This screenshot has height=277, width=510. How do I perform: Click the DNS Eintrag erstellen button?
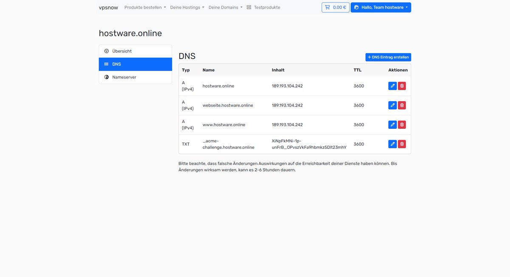pyautogui.click(x=388, y=57)
